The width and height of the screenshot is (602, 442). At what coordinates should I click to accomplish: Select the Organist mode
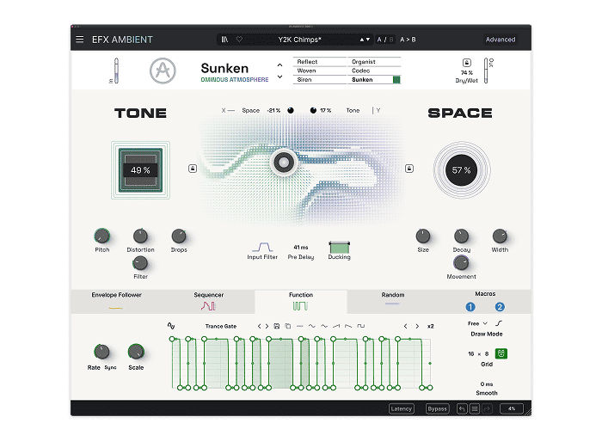tap(374, 62)
